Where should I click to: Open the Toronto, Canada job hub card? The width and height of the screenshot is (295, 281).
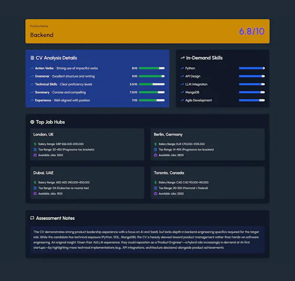click(x=208, y=183)
